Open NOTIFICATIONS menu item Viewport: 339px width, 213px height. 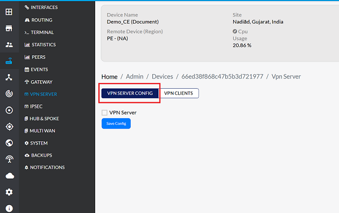click(45, 167)
